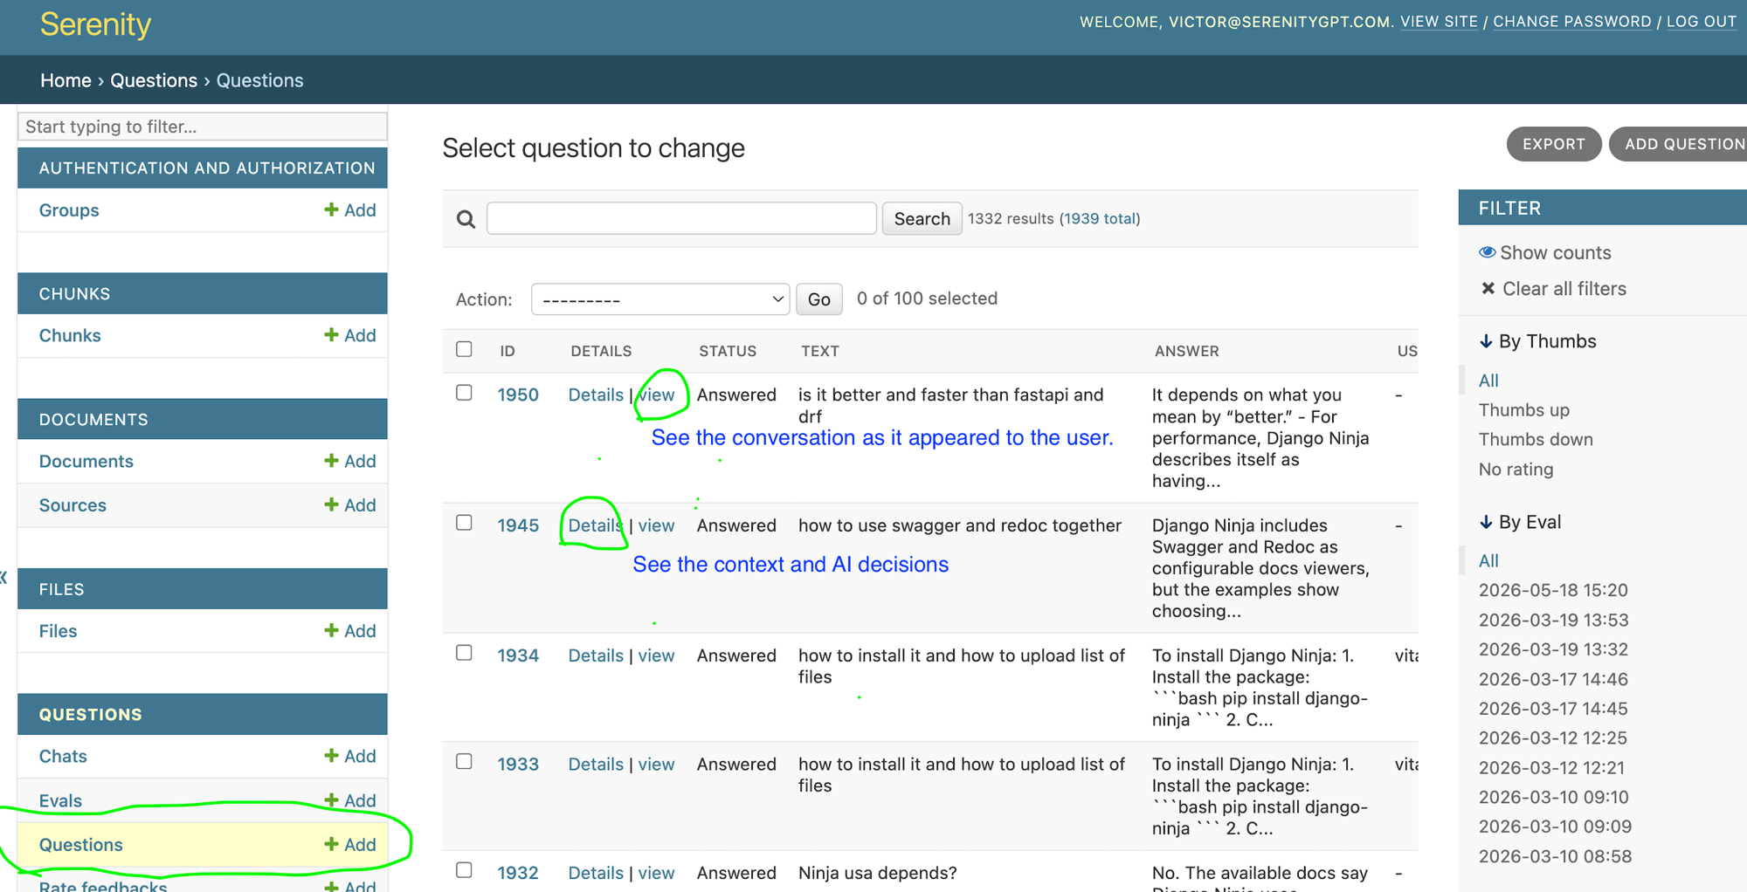Screen dimensions: 1747x892
Task: Open the Change Password link
Action: coord(1571,22)
